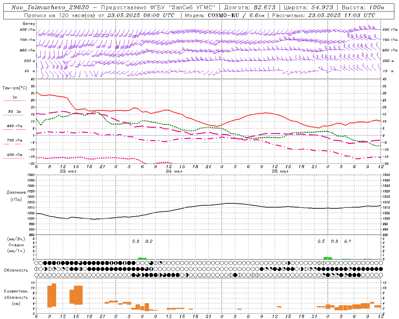Click the '(км)' unit under convective cloudiness
The width and height of the screenshot is (399, 319).
tap(16, 303)
